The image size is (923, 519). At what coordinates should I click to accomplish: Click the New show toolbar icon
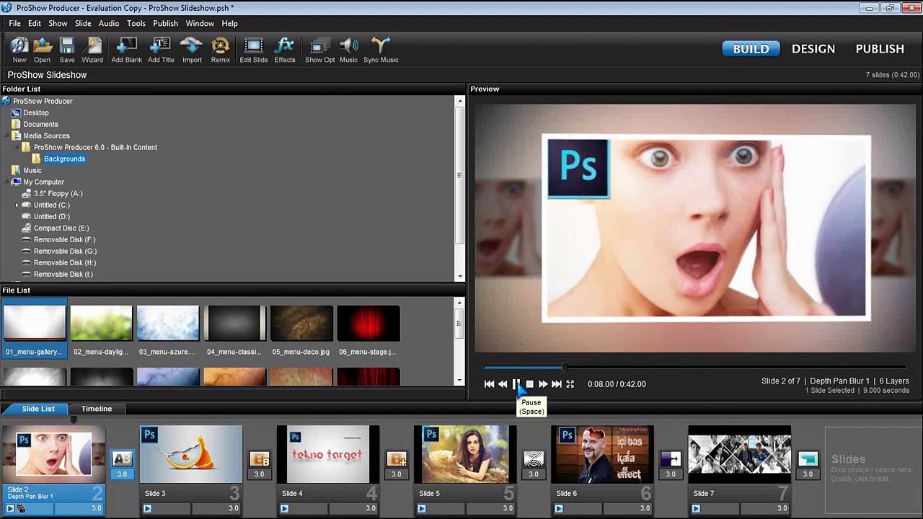[19, 50]
